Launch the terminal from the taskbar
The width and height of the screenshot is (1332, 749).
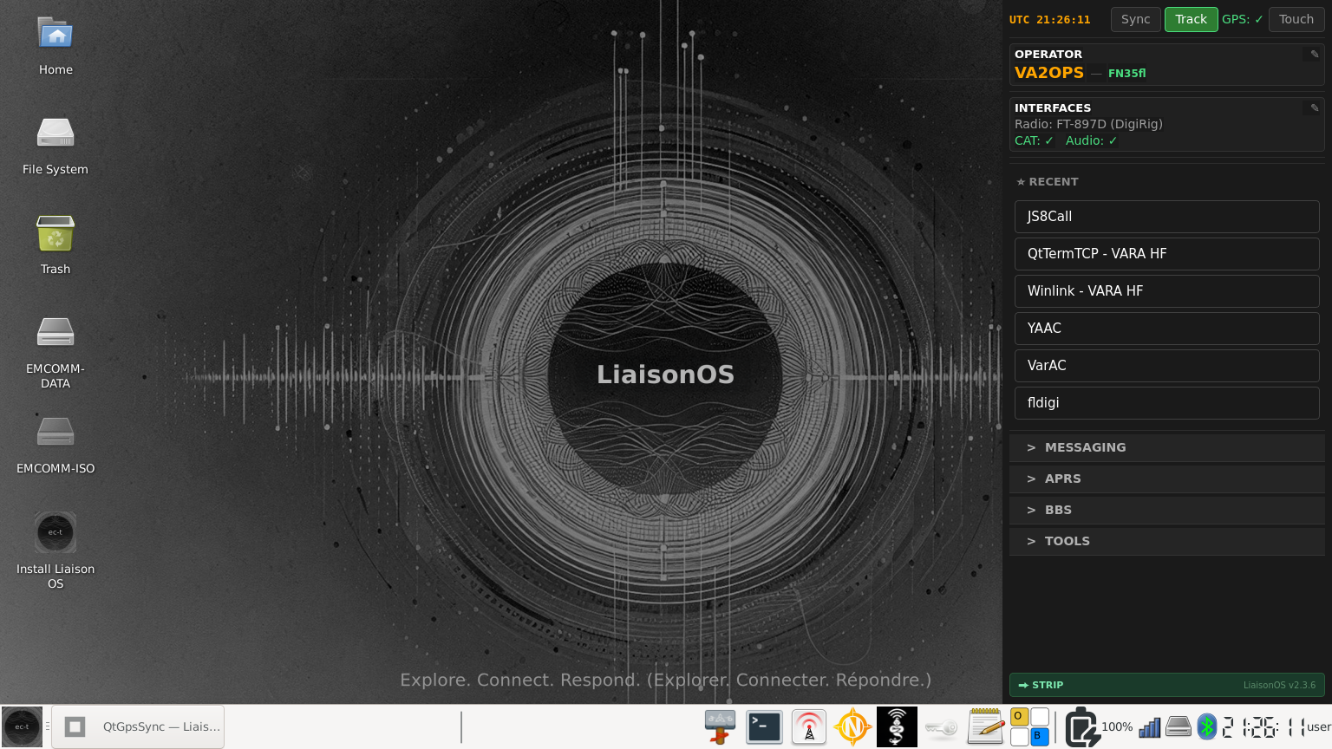[764, 726]
